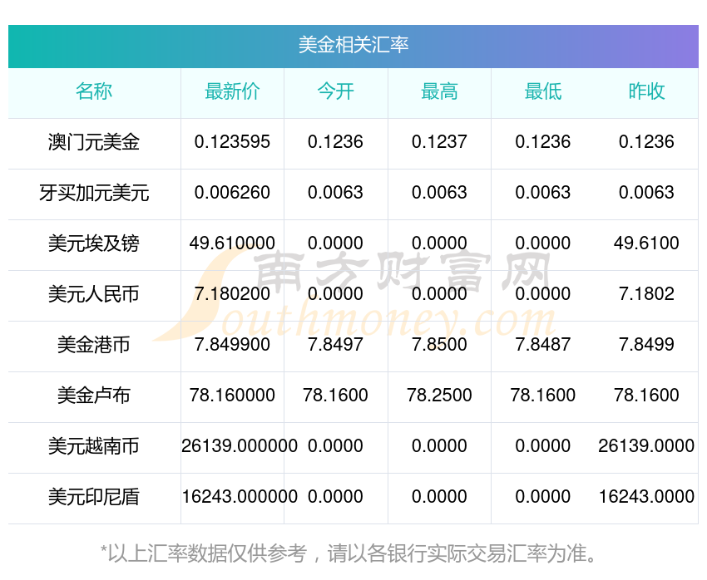Select the 最低 column header
Screen dimensions: 707x580
click(x=543, y=91)
